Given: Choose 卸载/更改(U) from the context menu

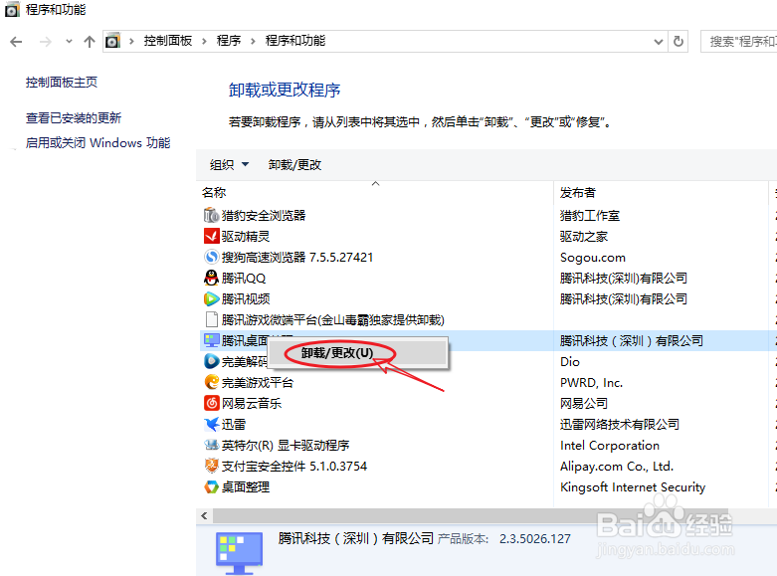Looking at the screenshot, I should pos(358,353).
